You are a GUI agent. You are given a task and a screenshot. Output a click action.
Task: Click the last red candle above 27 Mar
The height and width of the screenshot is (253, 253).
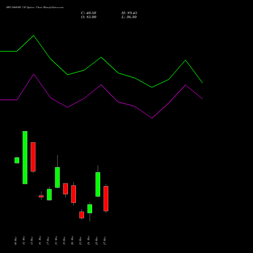[106, 199]
